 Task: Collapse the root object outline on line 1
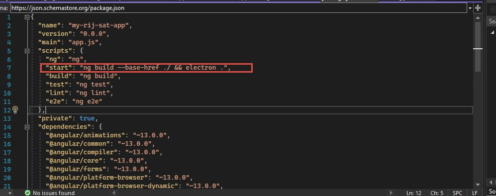(x=27, y=17)
